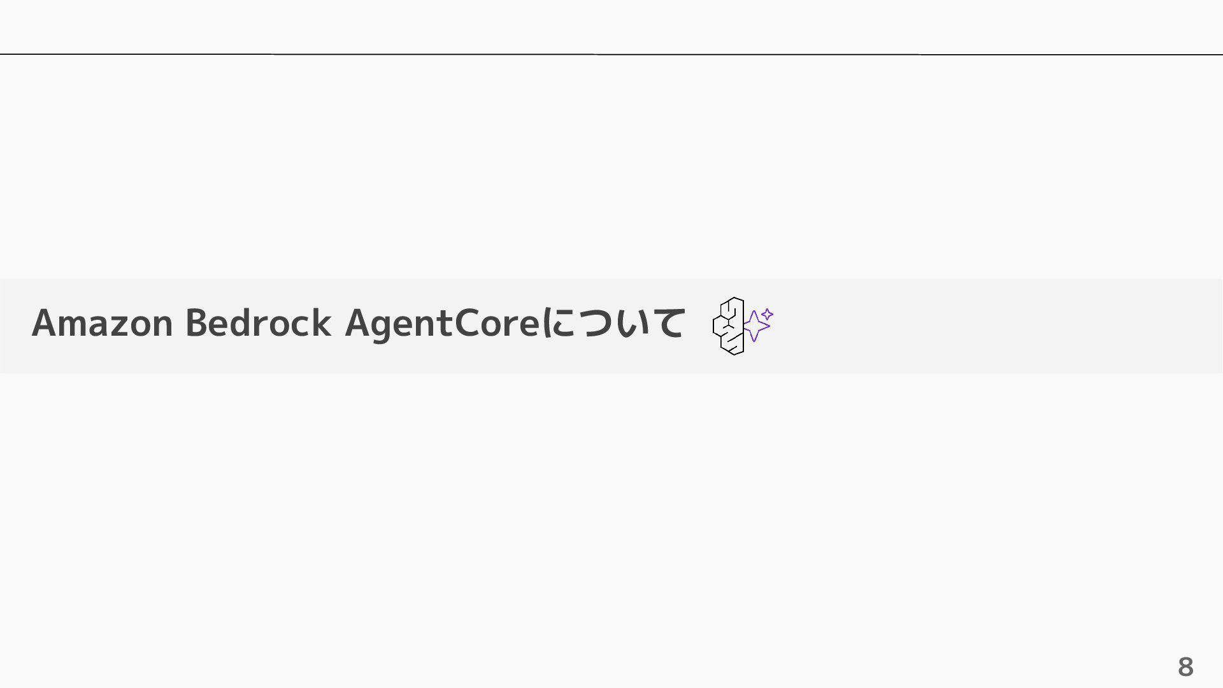Click the empty white area below the banner
Image resolution: width=1223 pixels, height=688 pixels.
pos(611,510)
